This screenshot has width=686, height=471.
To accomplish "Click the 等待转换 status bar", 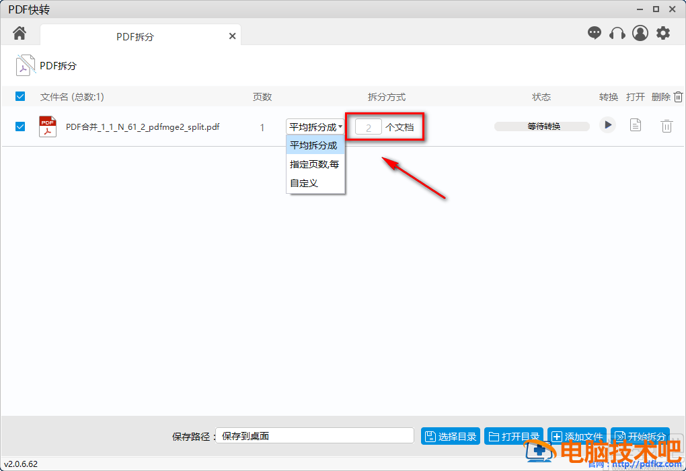I will [x=541, y=126].
